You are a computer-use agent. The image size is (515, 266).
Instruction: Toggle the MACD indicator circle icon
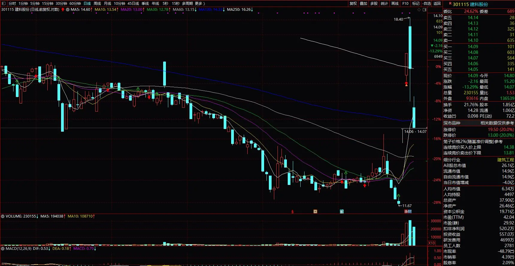pyautogui.click(x=3, y=248)
